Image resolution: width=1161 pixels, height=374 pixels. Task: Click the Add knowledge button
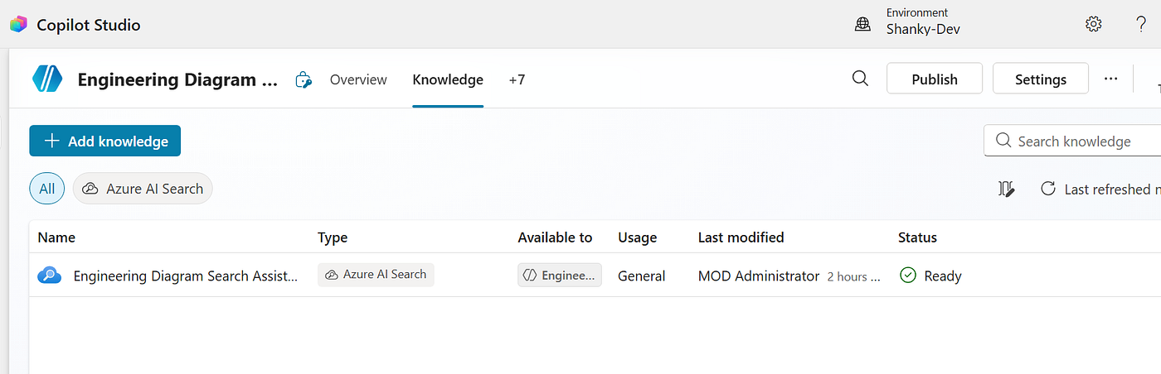[104, 141]
